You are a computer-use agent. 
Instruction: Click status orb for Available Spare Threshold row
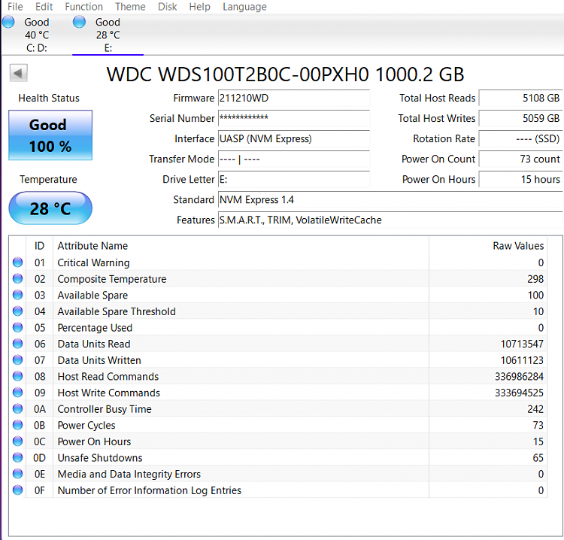17,311
